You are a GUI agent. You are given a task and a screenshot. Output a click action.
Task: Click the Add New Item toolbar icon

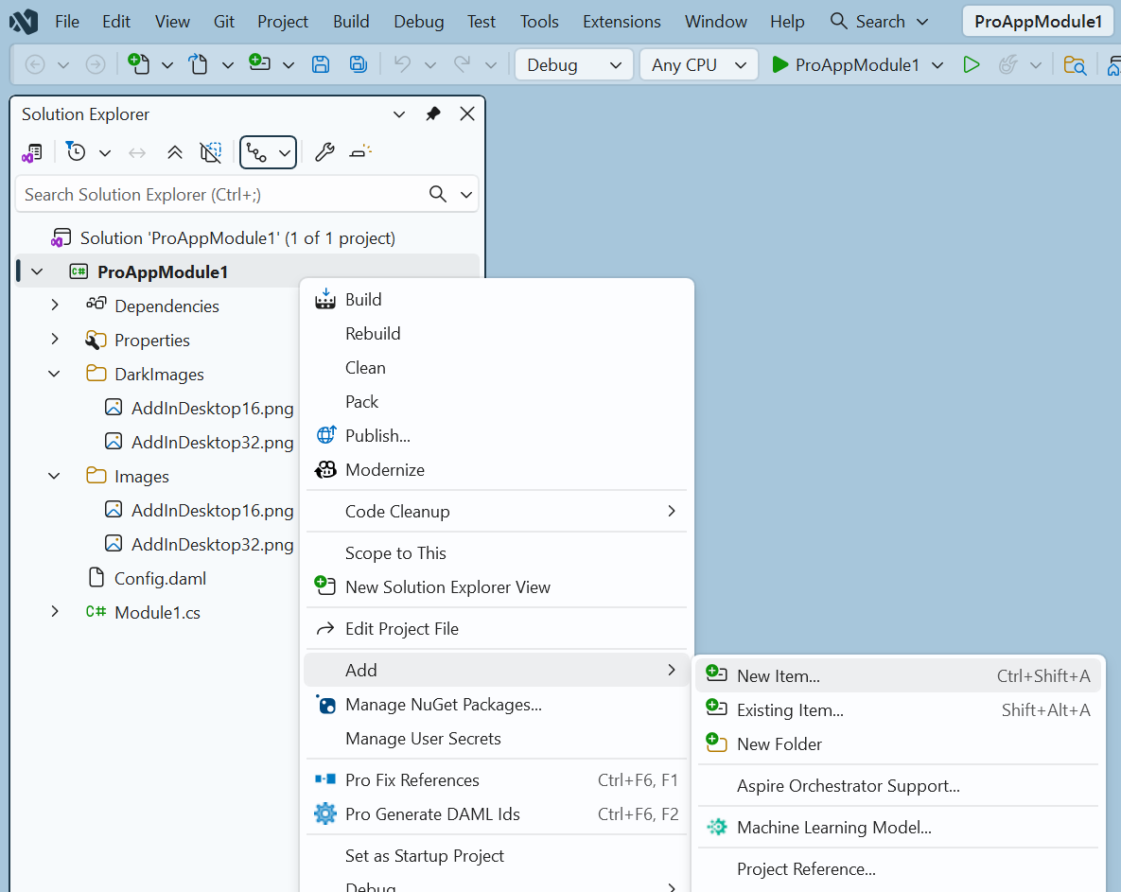[259, 62]
